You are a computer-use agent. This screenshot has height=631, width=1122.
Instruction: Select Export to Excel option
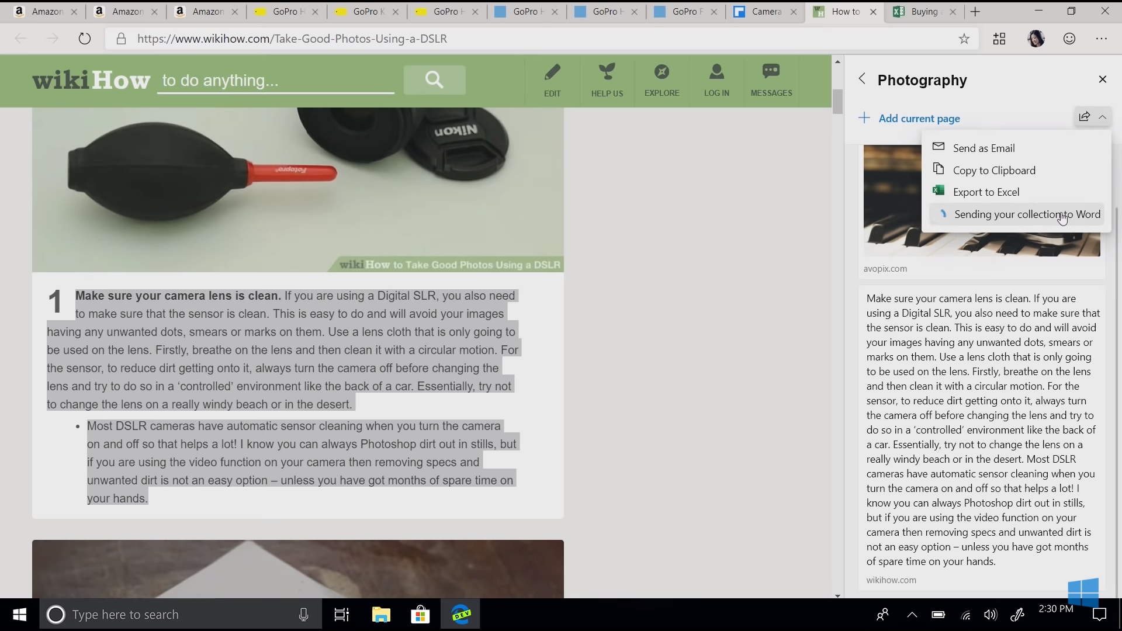click(985, 192)
